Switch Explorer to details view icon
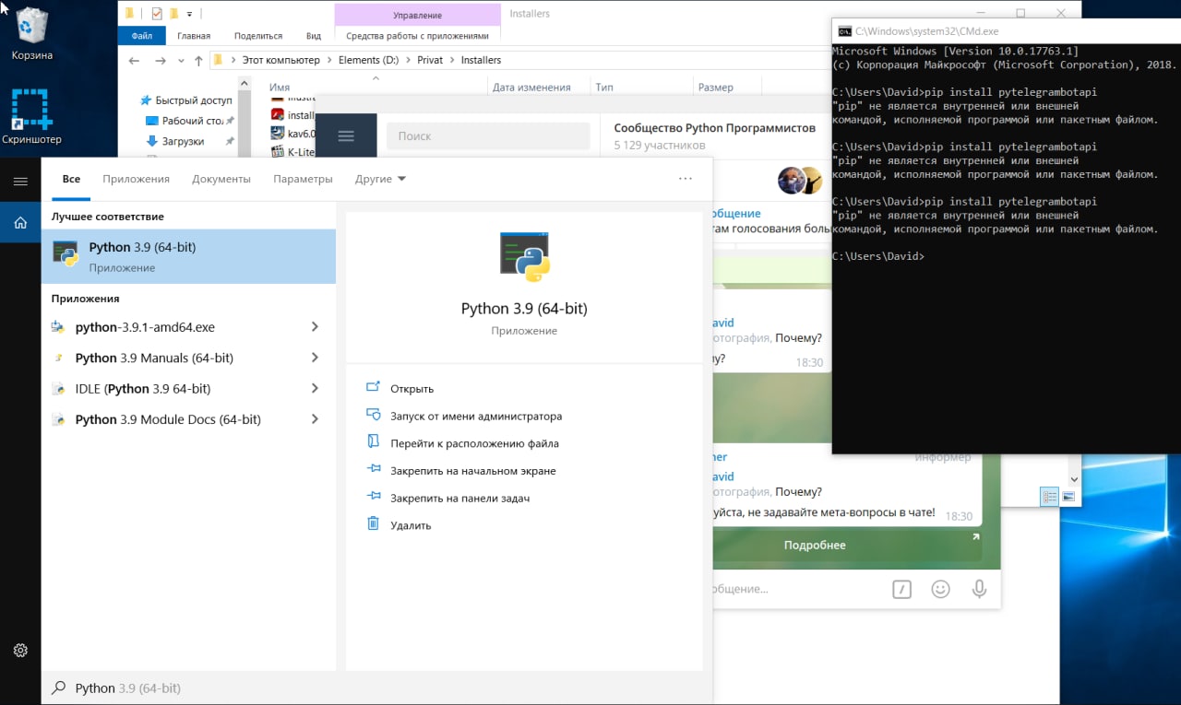The width and height of the screenshot is (1181, 705). tap(1049, 497)
